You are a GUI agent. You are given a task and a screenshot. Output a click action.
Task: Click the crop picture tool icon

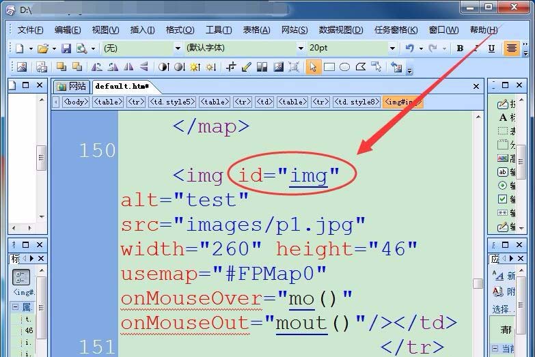pos(231,67)
